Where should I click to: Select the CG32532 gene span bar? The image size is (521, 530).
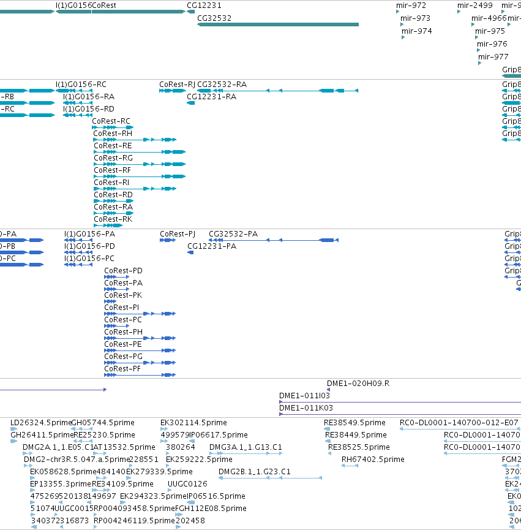[x=278, y=25]
